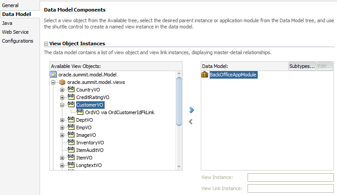
Task: Collapse the CustomerVO tree node
Action: tap(62, 105)
